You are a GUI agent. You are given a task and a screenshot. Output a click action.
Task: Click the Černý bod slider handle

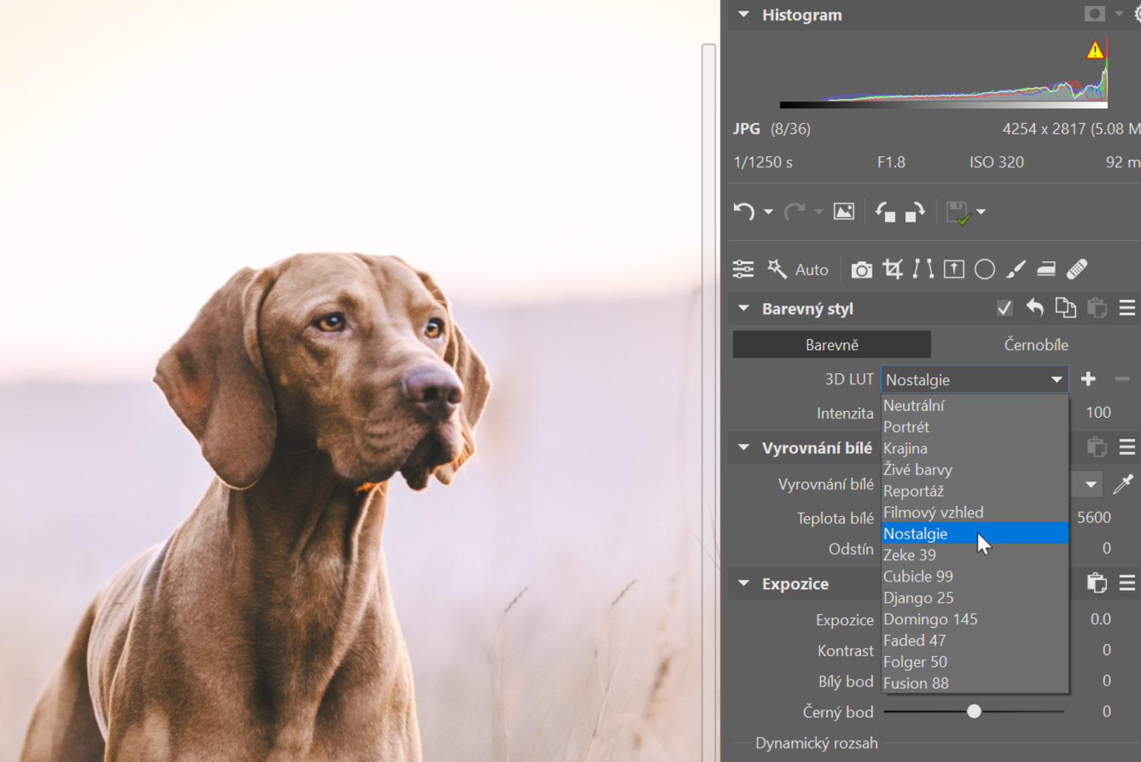[x=974, y=712]
